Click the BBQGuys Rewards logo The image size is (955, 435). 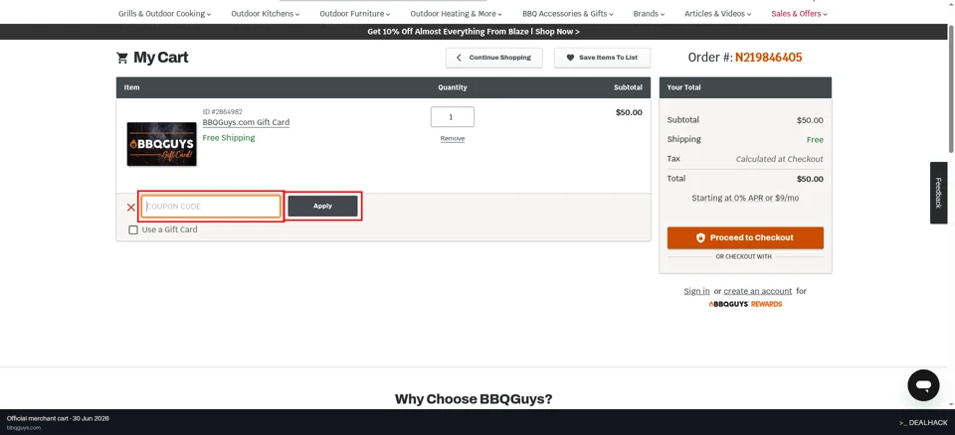pos(745,304)
